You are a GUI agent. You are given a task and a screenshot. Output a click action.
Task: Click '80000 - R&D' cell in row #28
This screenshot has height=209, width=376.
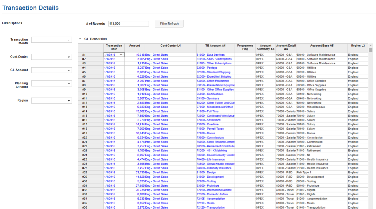coord(286,173)
